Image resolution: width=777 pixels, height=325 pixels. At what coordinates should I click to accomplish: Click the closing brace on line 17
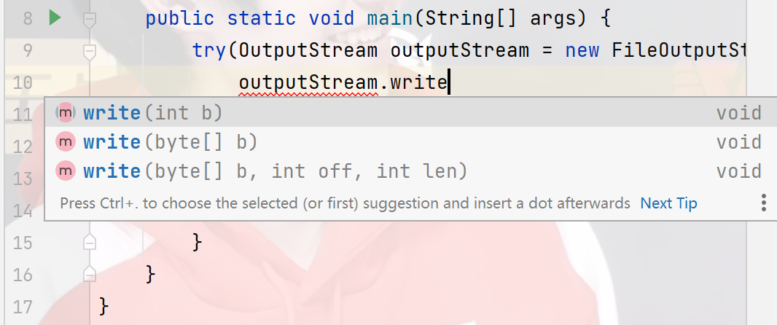[x=104, y=306]
